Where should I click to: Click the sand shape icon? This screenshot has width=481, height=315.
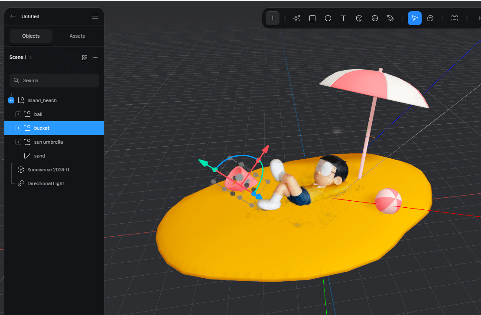point(27,156)
